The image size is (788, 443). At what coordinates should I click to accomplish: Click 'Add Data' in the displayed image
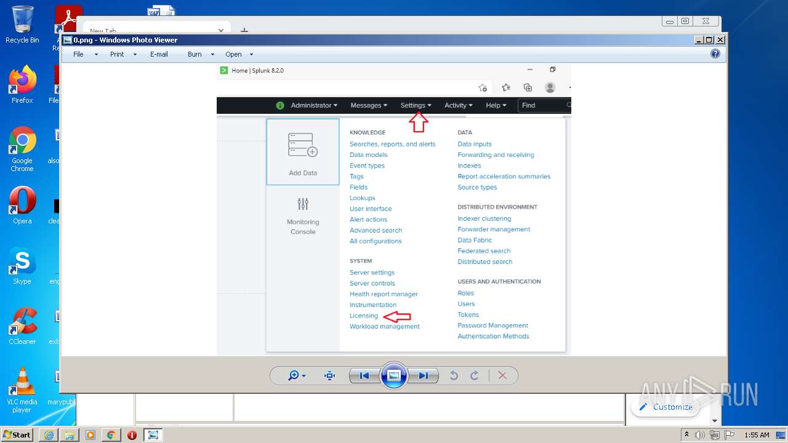click(x=303, y=153)
